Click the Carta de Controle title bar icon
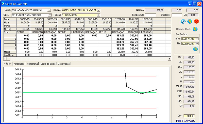 pos(3,4)
